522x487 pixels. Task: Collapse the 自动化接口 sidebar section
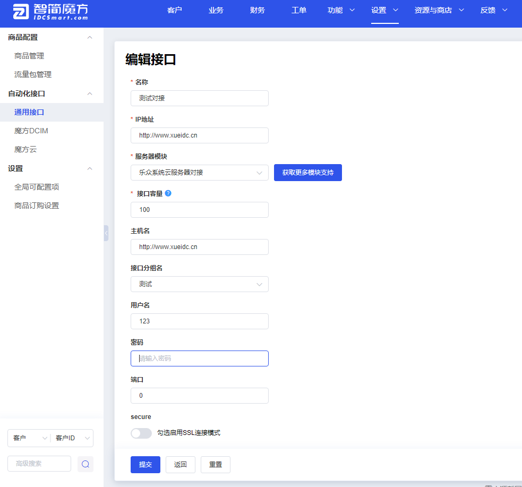pyautogui.click(x=90, y=93)
